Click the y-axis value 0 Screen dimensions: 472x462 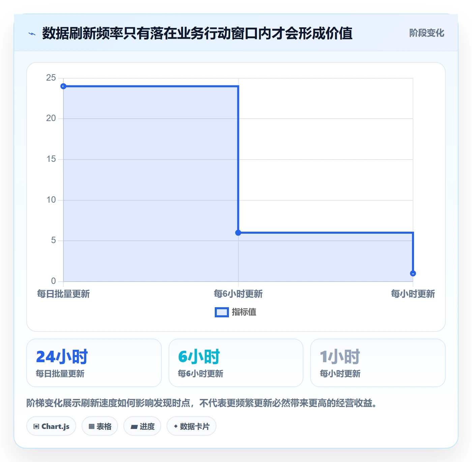click(x=53, y=281)
